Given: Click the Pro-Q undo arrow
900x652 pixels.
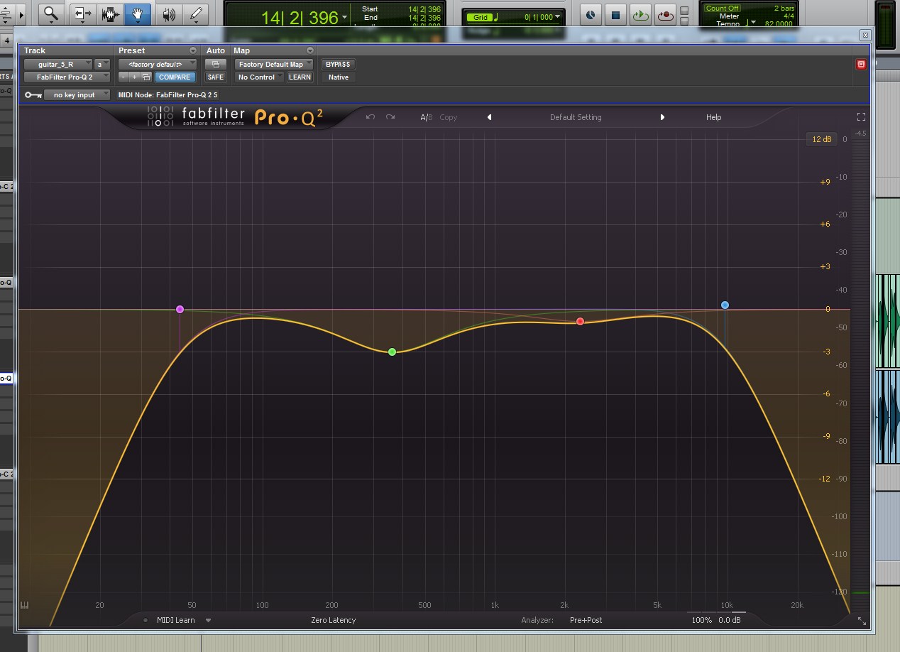Looking at the screenshot, I should 370,117.
